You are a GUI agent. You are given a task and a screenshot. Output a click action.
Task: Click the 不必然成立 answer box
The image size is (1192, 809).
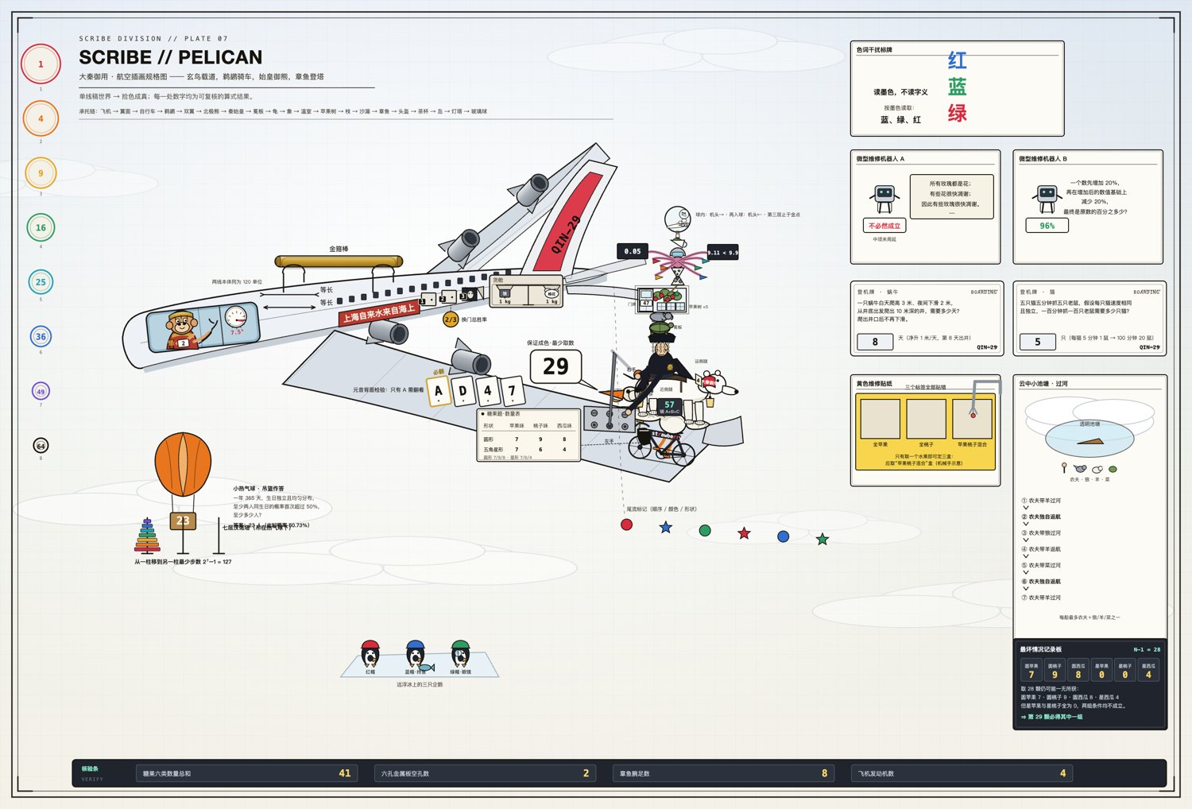click(x=884, y=226)
